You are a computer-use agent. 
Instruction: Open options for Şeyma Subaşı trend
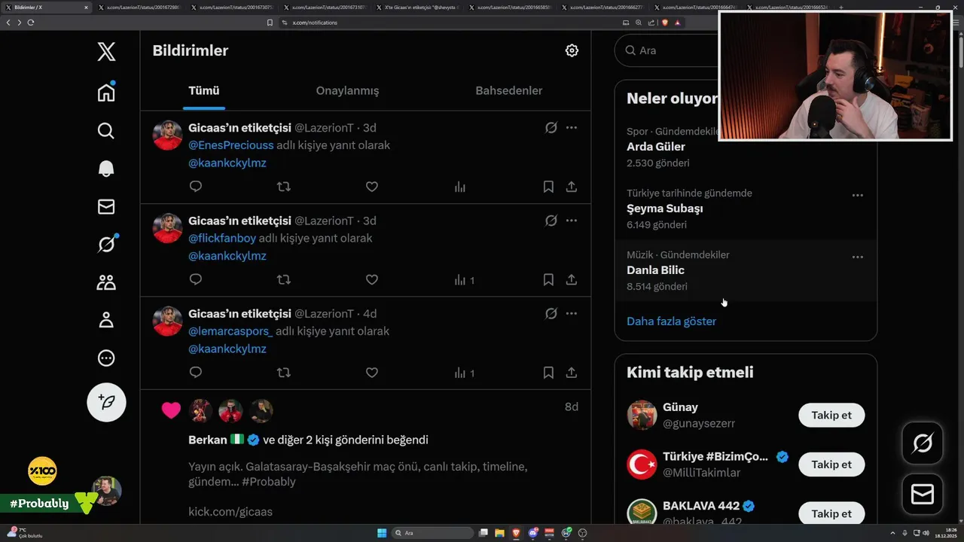[857, 195]
